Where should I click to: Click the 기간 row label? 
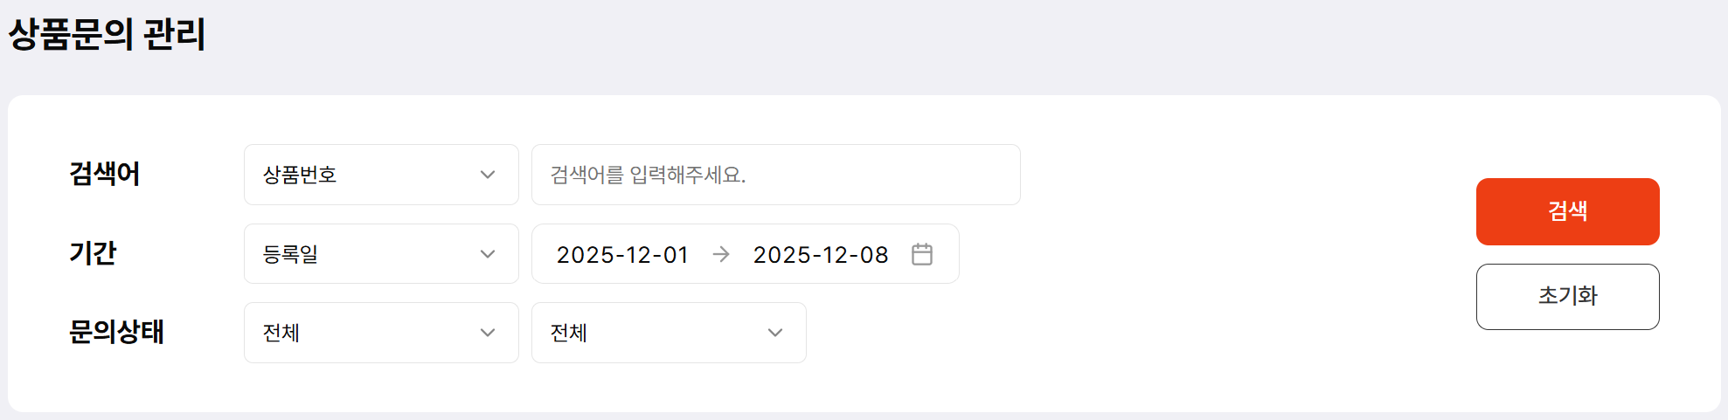pyautogui.click(x=93, y=253)
